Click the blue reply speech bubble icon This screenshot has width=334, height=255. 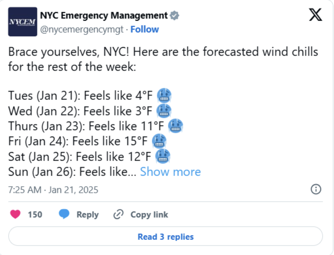coord(64,214)
